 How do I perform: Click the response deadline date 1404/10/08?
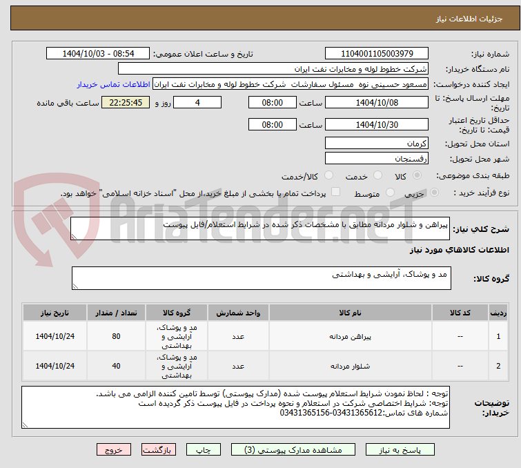[x=377, y=102]
